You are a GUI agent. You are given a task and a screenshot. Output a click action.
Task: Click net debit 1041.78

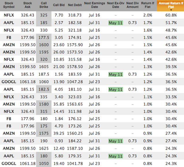pos(75,164)
